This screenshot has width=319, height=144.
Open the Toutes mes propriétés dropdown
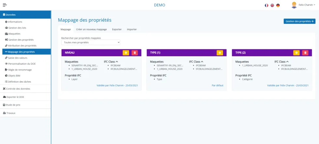click(x=91, y=43)
